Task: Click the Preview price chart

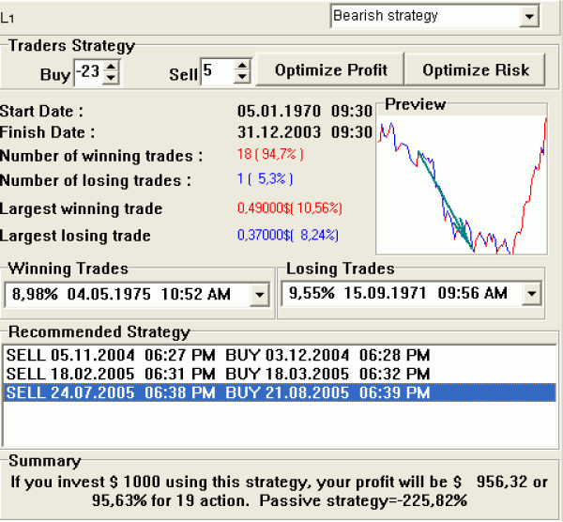Action: point(461,184)
